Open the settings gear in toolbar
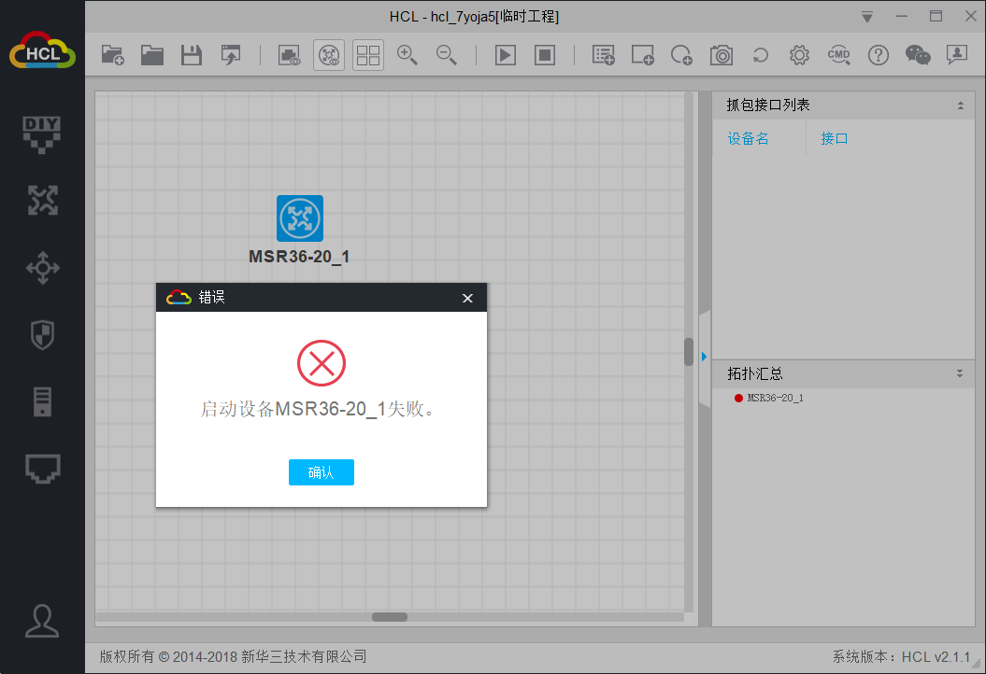This screenshot has height=674, width=986. [x=799, y=55]
